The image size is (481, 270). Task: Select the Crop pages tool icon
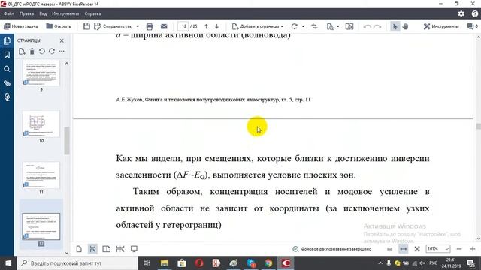(x=314, y=26)
